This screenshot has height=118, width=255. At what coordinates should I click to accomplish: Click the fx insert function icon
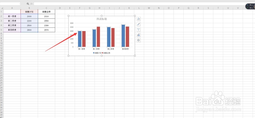[x=32, y=4]
